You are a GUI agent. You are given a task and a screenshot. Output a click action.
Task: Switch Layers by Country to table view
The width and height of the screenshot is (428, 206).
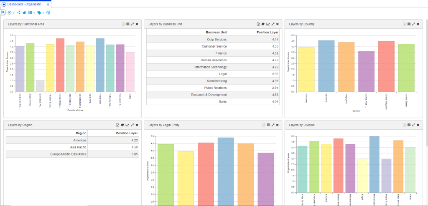pos(408,24)
